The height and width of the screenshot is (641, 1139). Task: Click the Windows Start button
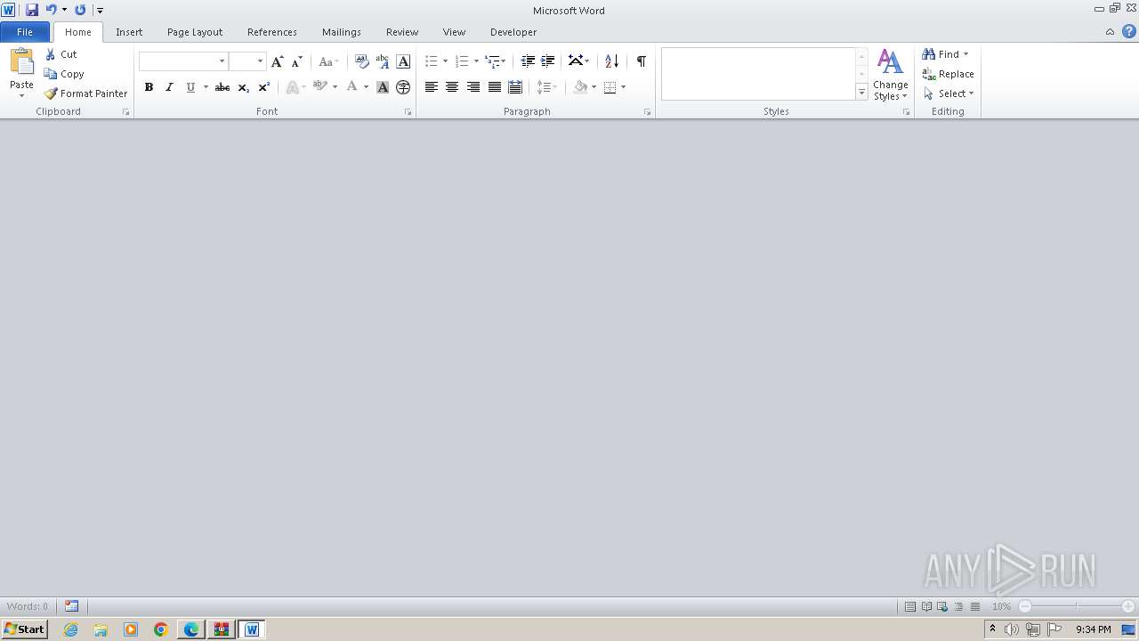[x=24, y=629]
